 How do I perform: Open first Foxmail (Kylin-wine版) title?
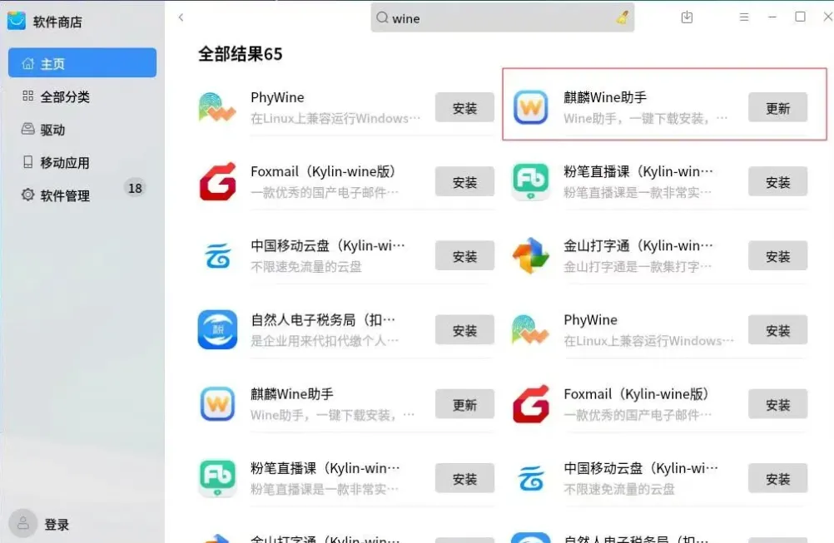[x=324, y=171]
